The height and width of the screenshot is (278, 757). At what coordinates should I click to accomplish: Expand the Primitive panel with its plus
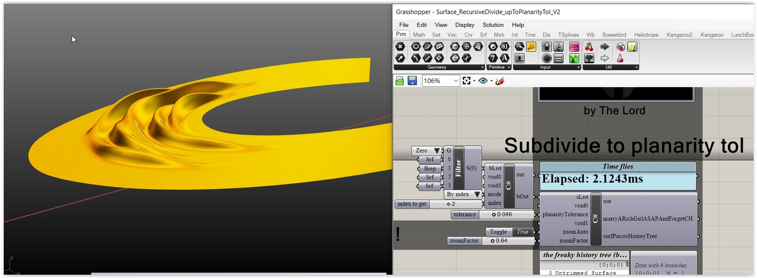pos(509,67)
